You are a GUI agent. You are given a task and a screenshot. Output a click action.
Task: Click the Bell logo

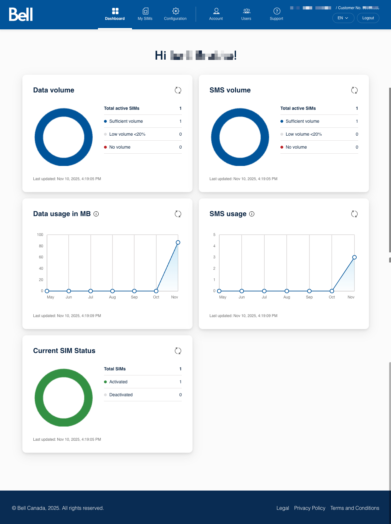[x=21, y=15]
